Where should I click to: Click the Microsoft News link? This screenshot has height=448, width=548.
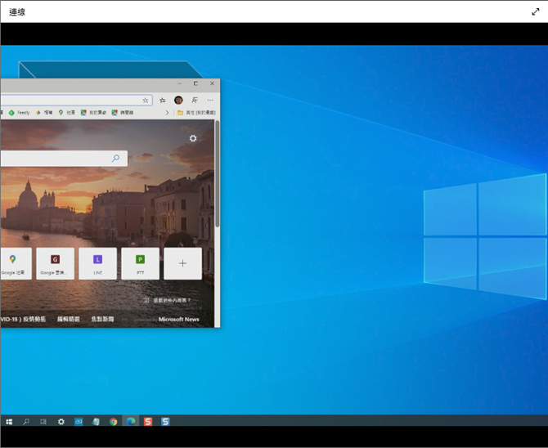coord(178,319)
